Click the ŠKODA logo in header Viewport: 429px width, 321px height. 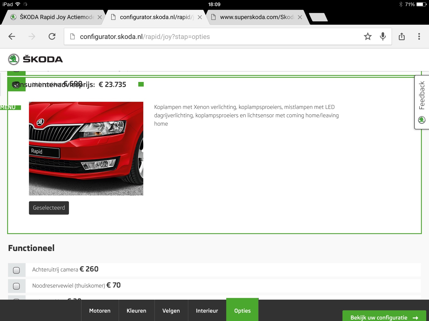(35, 59)
